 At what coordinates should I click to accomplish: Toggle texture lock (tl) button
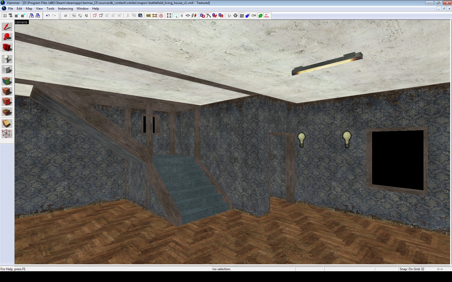pos(182,16)
